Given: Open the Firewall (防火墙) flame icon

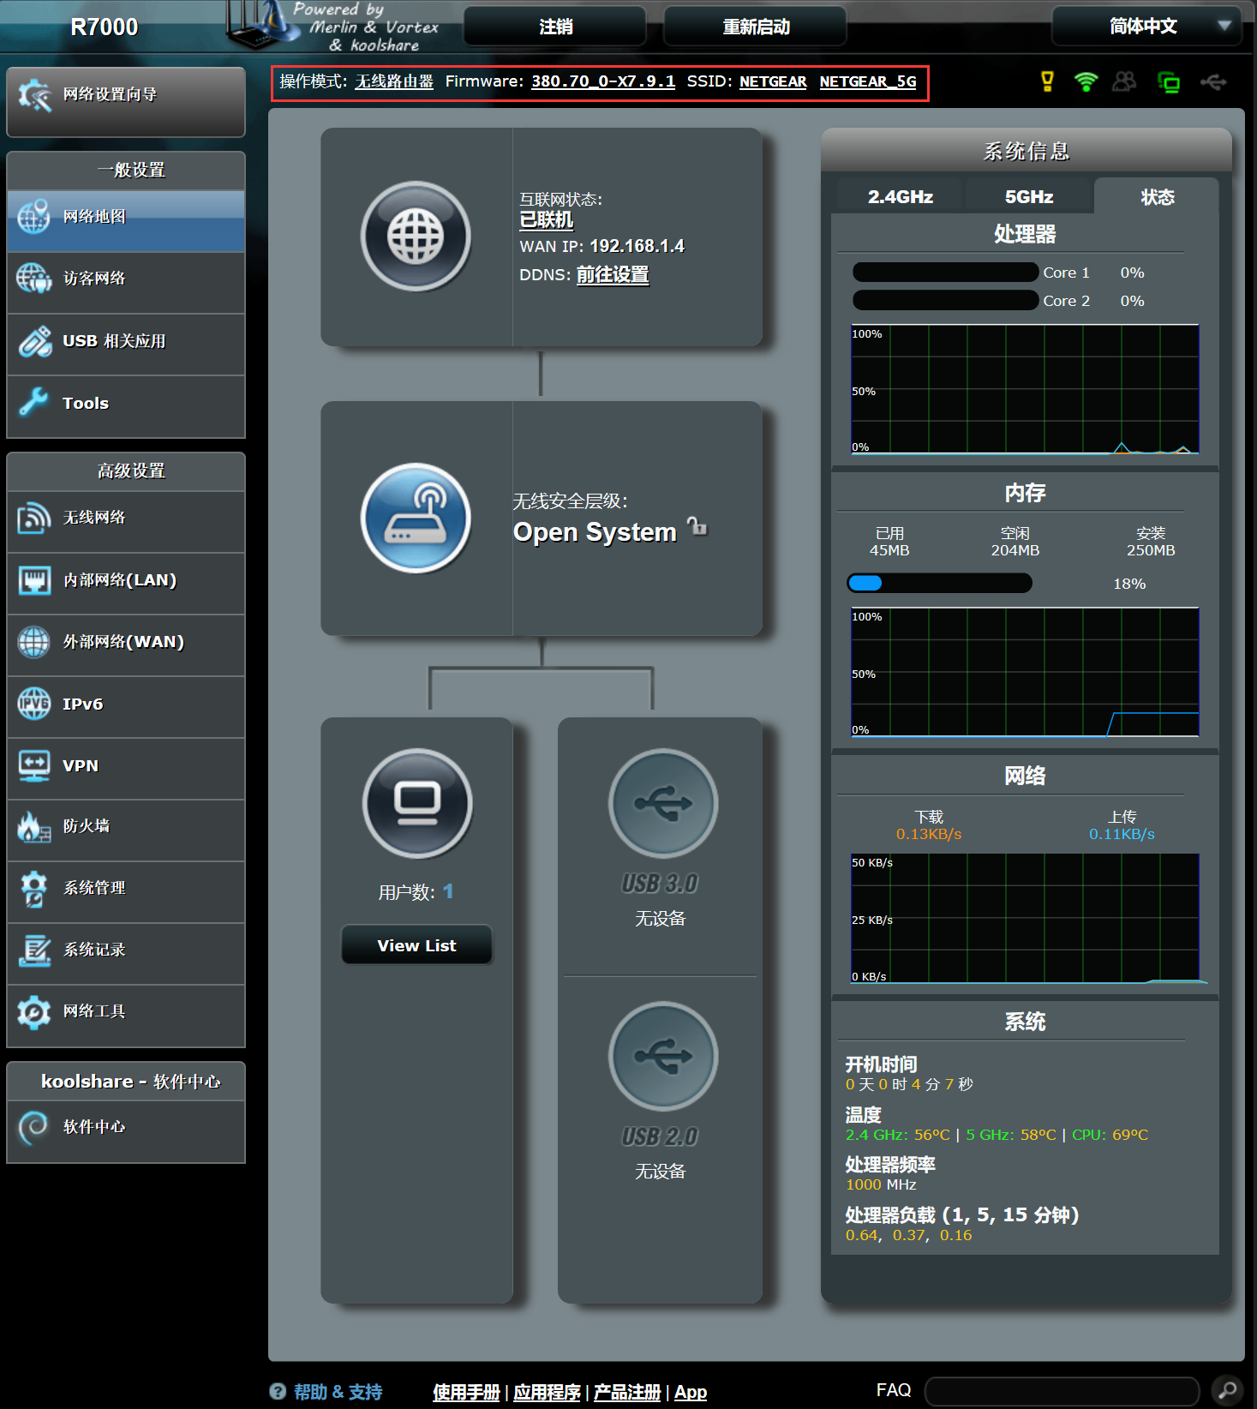Looking at the screenshot, I should click(x=34, y=826).
